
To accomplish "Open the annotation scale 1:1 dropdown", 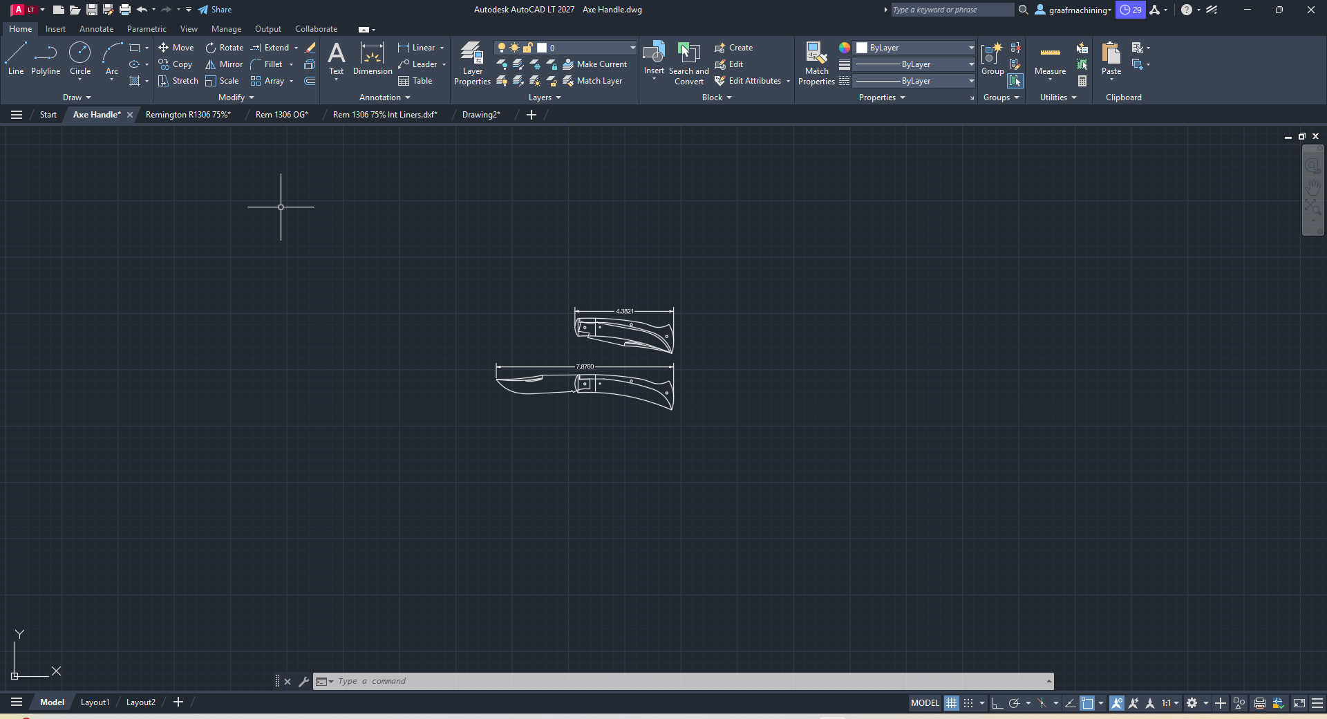I will click(1170, 703).
